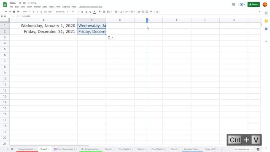270x152 pixels.
Task: Click the add sheet plus button
Action: pyautogui.click(x=8, y=149)
